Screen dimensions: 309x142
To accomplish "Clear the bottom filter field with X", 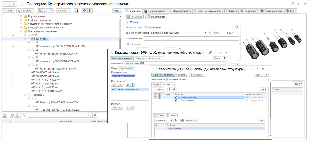I will point(95,115).
